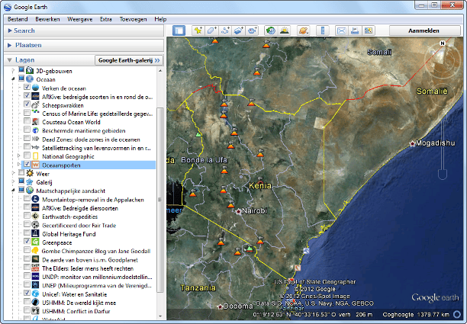Switch planets using the planet icon
Screen dimensions: 467x324
303,30
